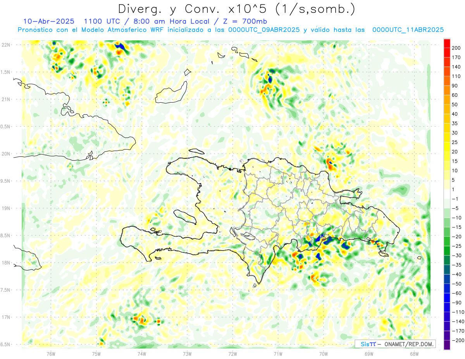Viewport: 465px width, 359px height.
Task: Pick the orange colorbar segment between 60 and 90
Action: click(x=447, y=91)
